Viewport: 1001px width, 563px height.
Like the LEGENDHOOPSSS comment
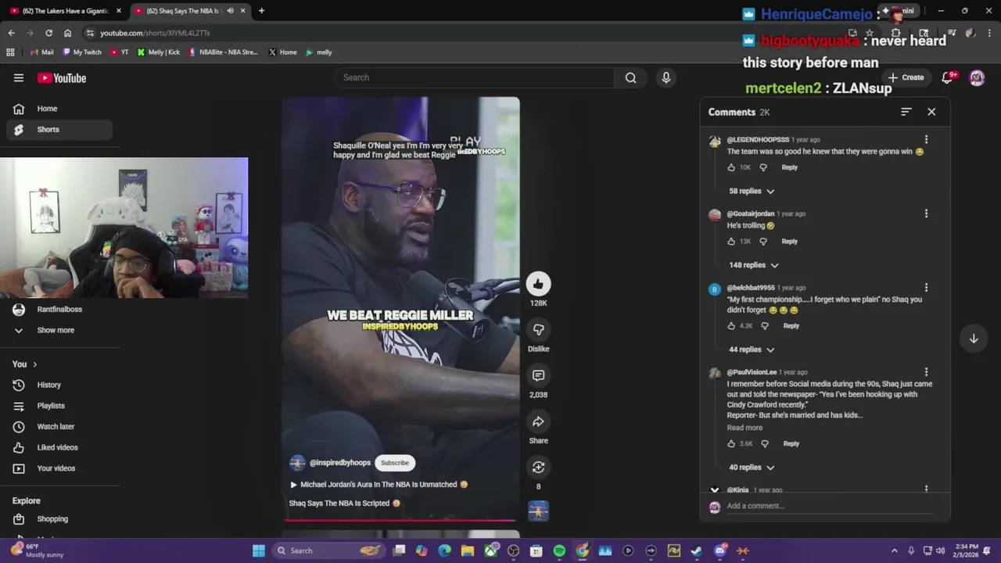(x=731, y=167)
